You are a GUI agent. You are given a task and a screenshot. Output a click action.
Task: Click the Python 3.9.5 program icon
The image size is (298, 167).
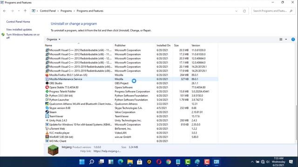pos(47,96)
